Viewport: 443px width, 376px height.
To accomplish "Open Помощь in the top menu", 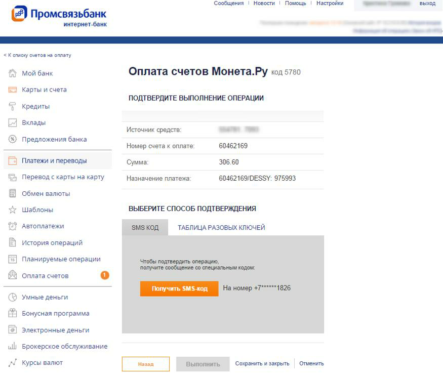I will point(296,3).
